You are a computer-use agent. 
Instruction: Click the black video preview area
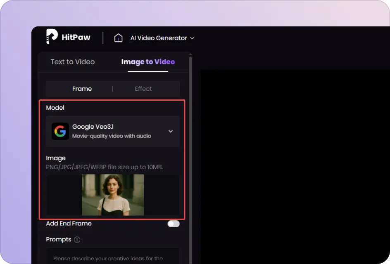click(x=295, y=165)
